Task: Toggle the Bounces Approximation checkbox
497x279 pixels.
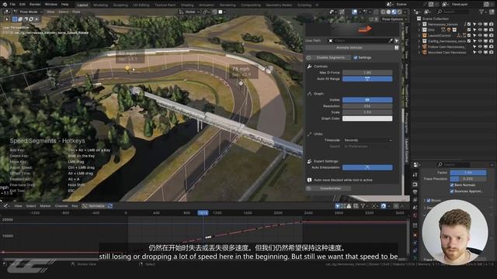Action: 452,191
